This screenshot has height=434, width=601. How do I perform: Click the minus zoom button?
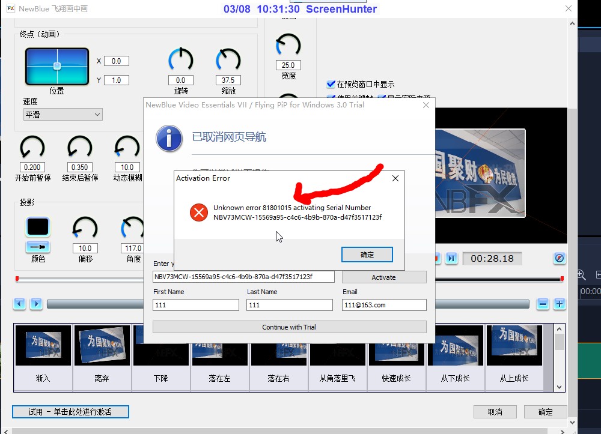point(543,304)
